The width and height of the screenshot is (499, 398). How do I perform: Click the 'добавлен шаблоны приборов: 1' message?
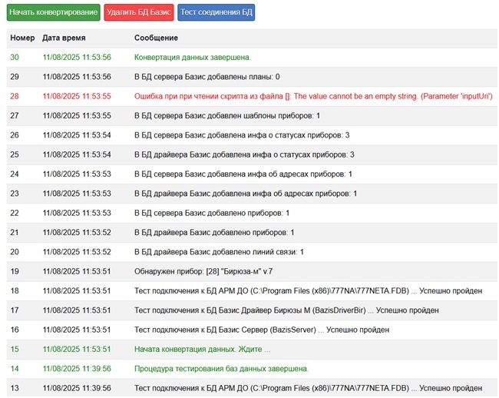(x=226, y=115)
